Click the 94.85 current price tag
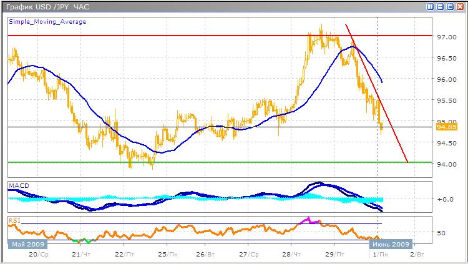This screenshot has width=468, height=264. 446,127
